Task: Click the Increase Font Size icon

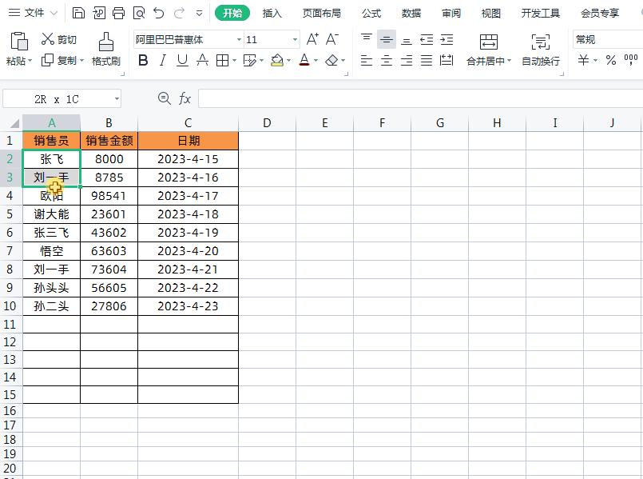Action: click(311, 38)
